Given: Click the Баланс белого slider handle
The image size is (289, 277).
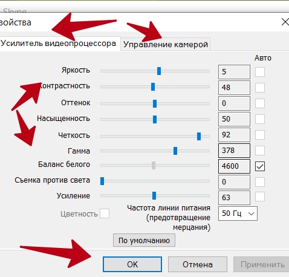Looking at the screenshot, I should point(154,165).
